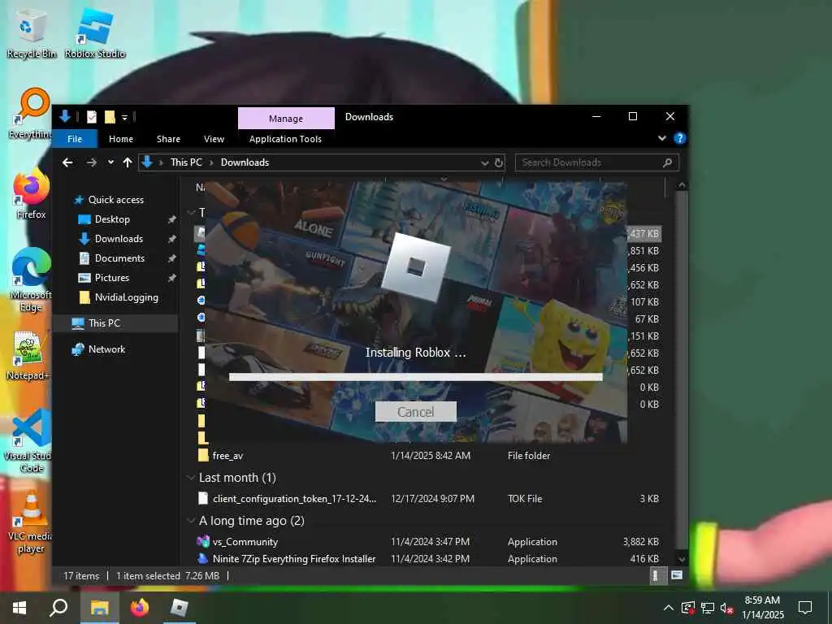This screenshot has width=832, height=624.
Task: Switch to large icons view button
Action: coord(677,575)
